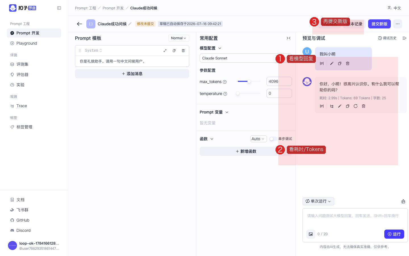Click the 运行 run button
The width and height of the screenshot is (409, 256).
pos(394,234)
